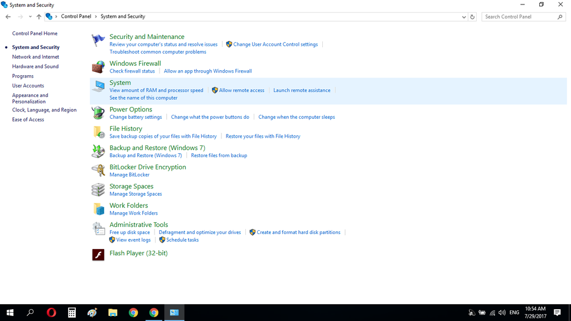
Task: Click Restore files from backup link
Action: [219, 155]
